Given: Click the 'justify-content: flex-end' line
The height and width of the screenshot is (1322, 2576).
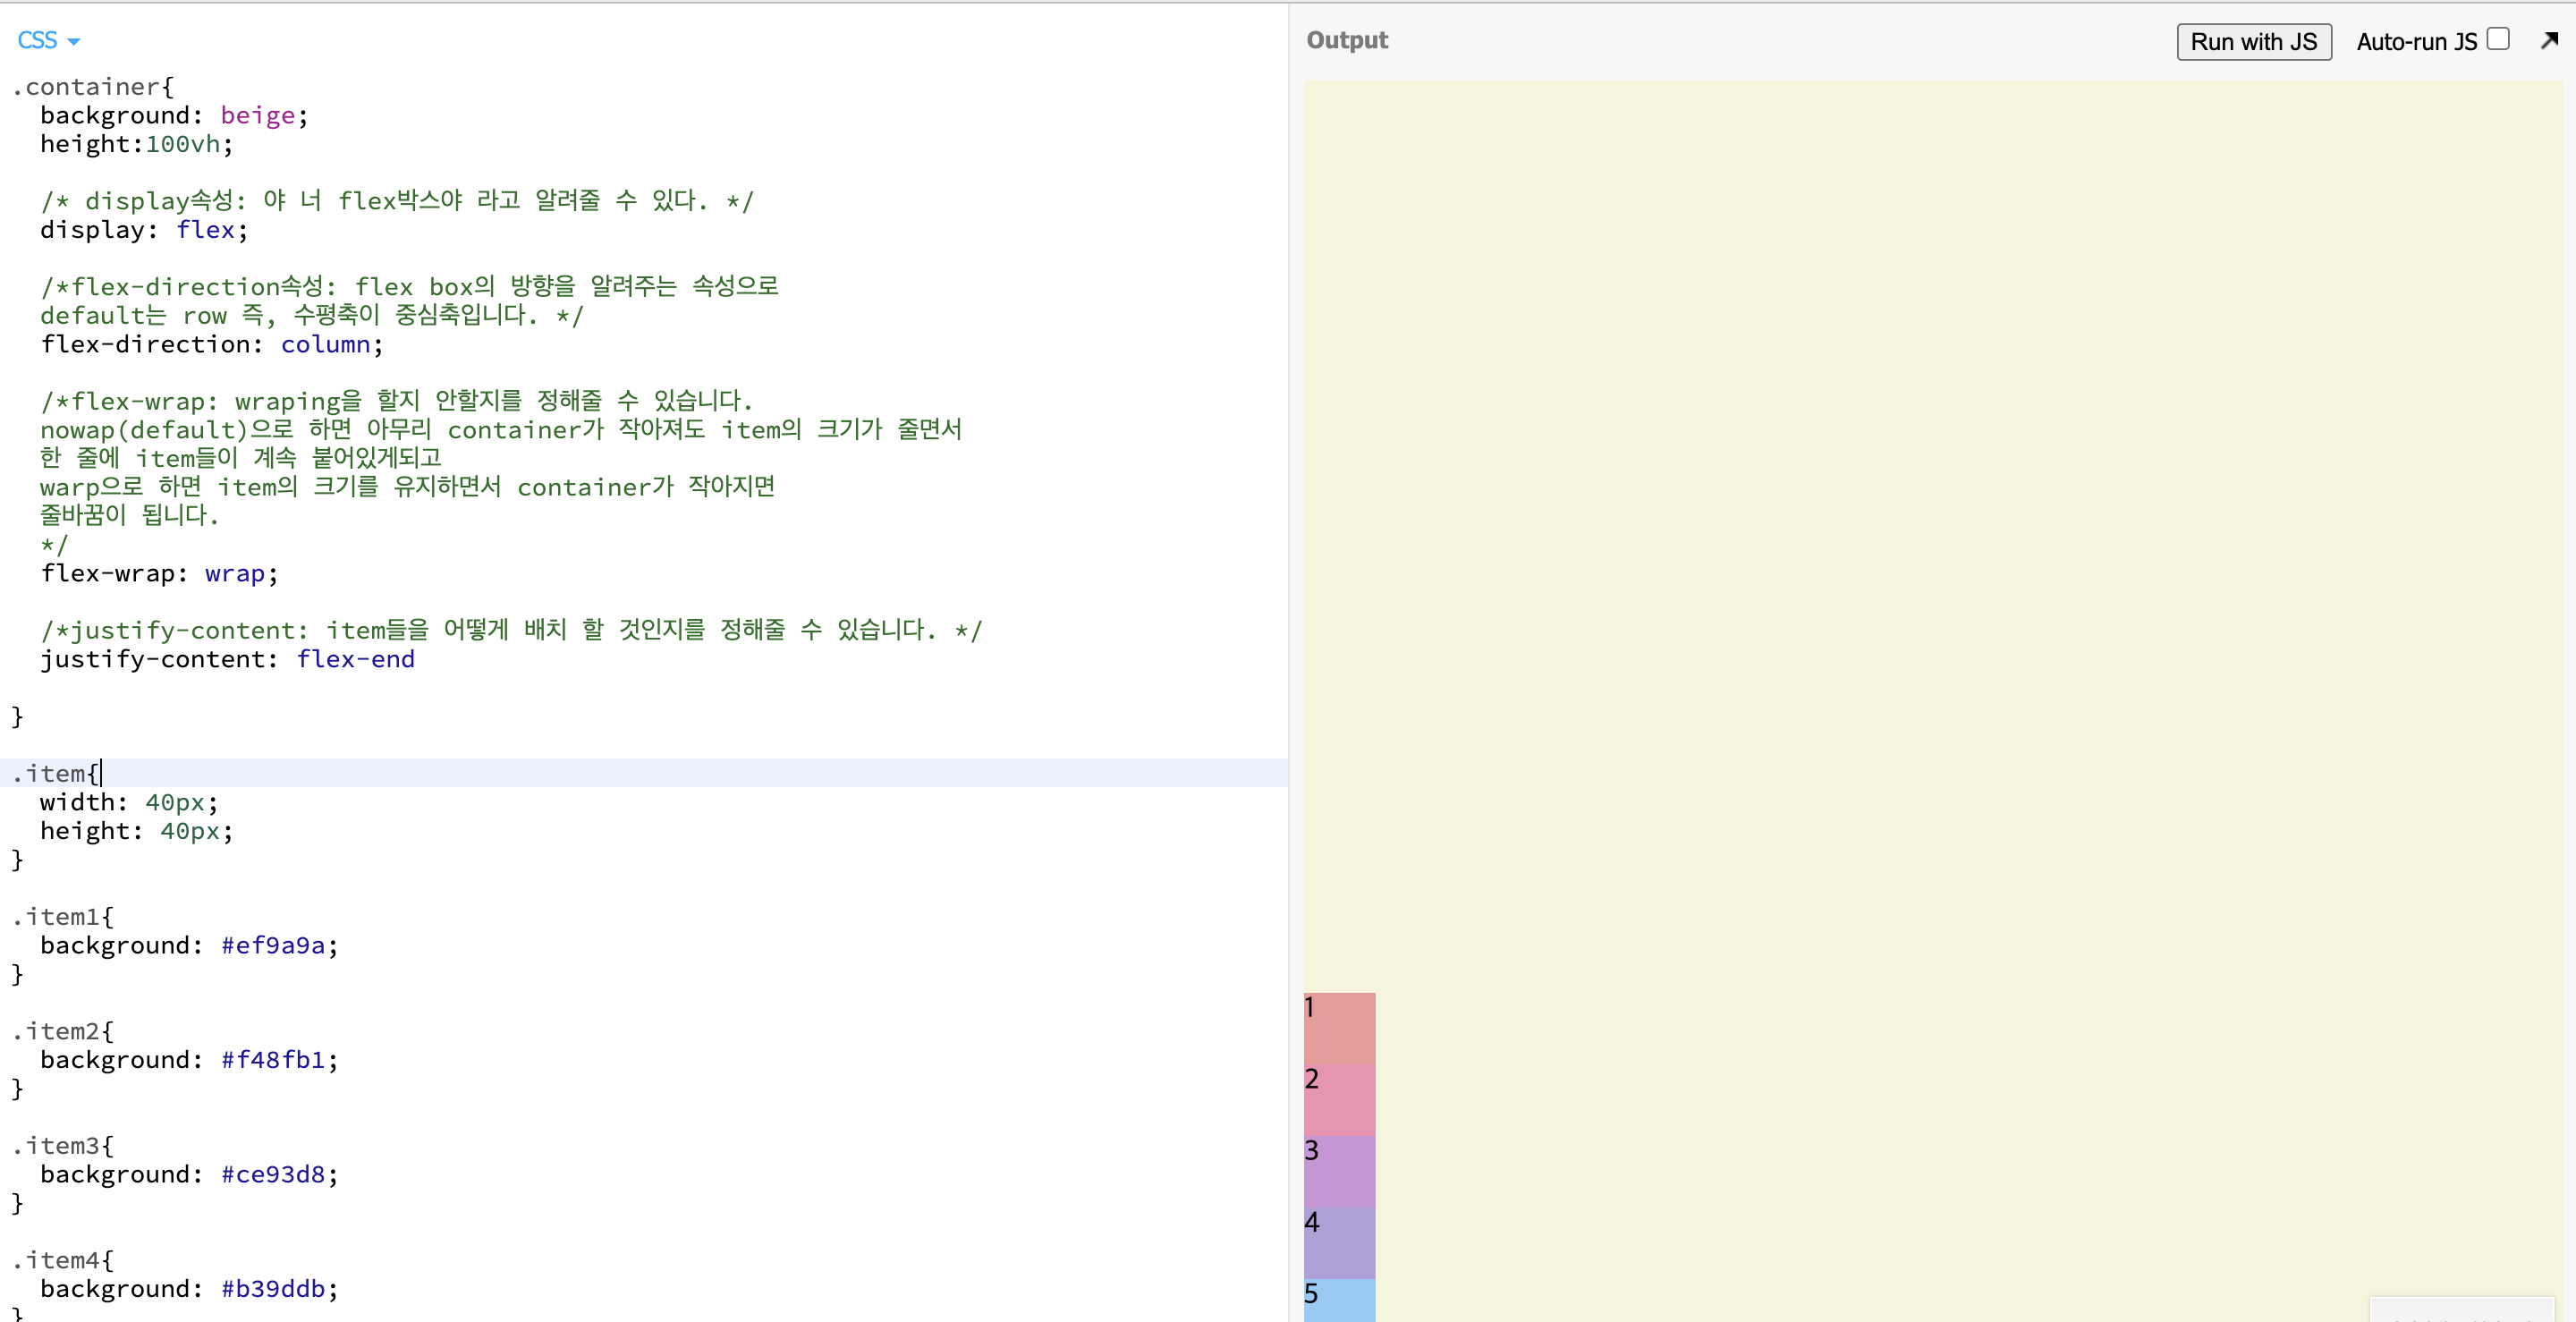Looking at the screenshot, I should point(227,660).
